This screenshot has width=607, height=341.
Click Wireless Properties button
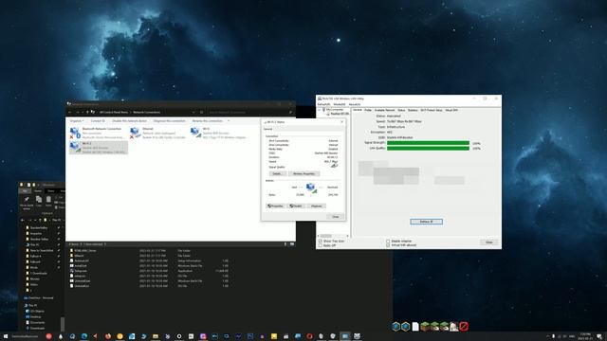point(303,173)
